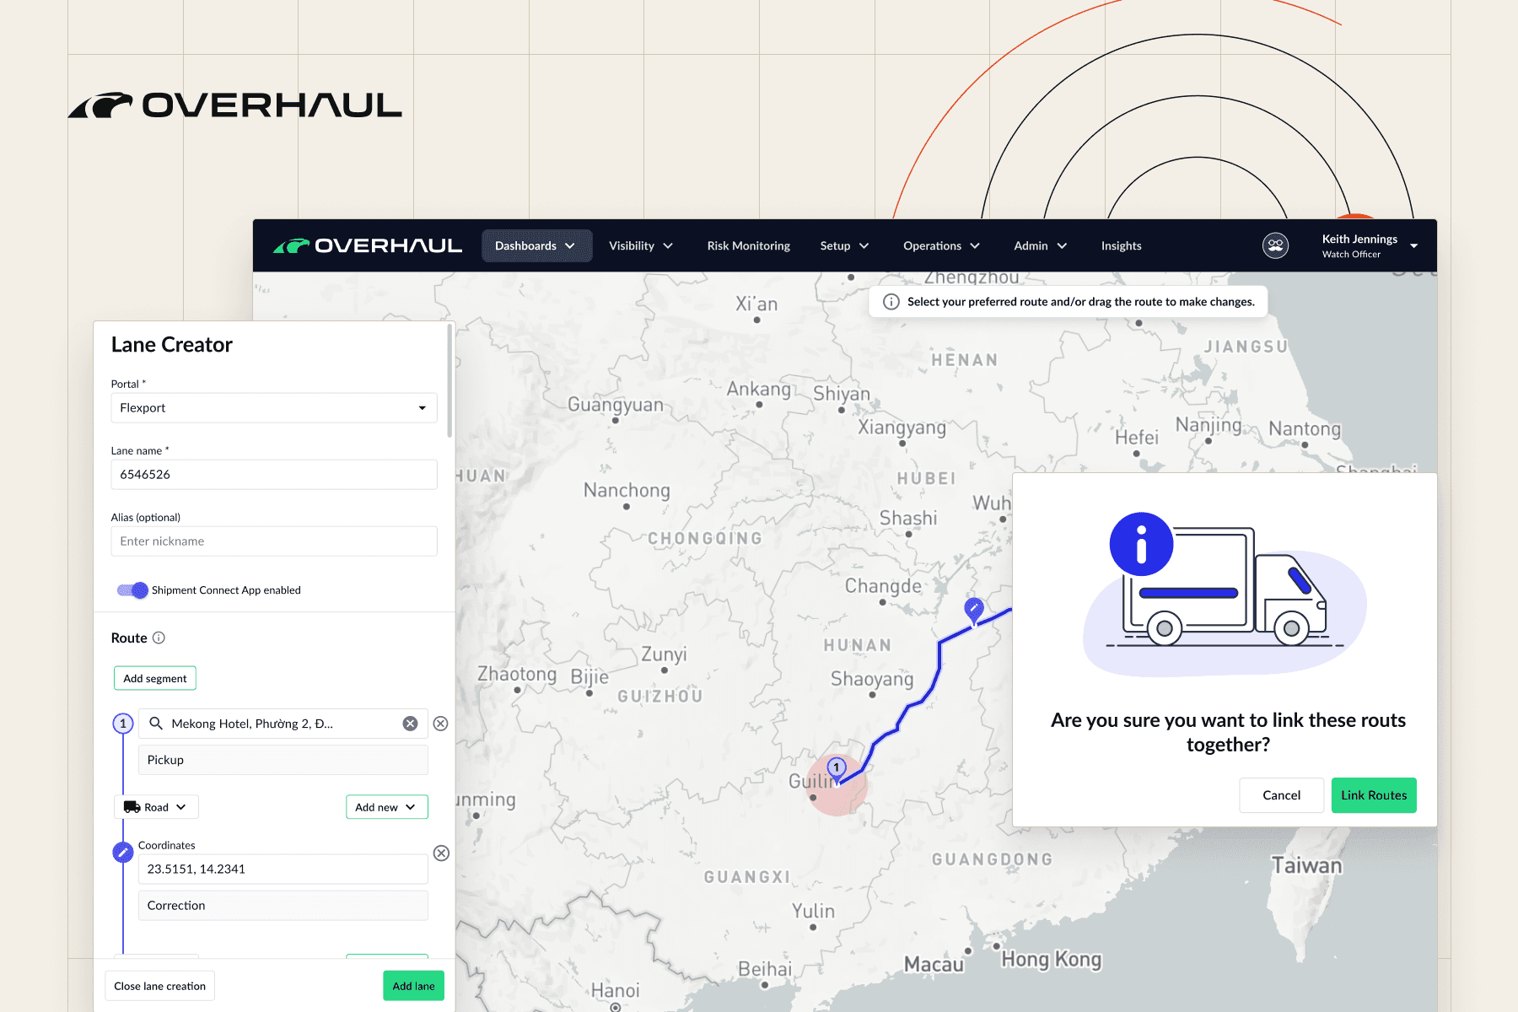Click the pencil waypoint marker in the route list
Image resolution: width=1518 pixels, height=1012 pixels.
[123, 853]
